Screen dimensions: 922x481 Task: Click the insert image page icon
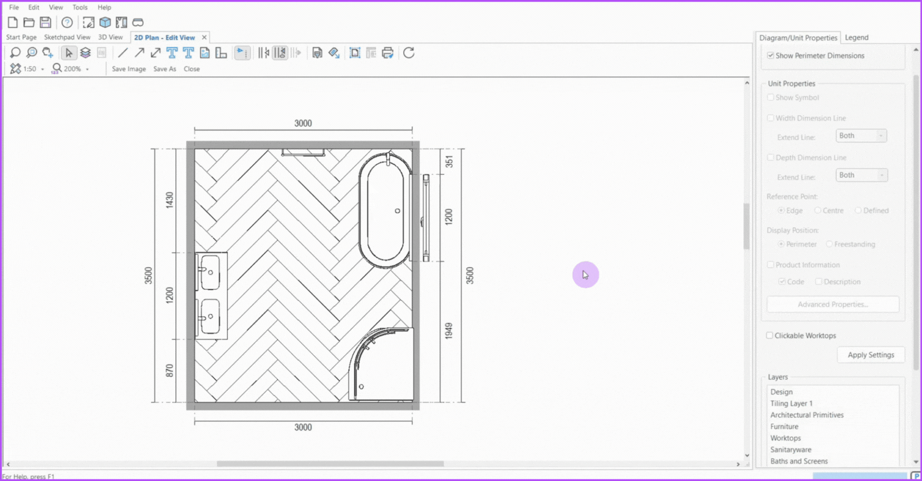(204, 53)
